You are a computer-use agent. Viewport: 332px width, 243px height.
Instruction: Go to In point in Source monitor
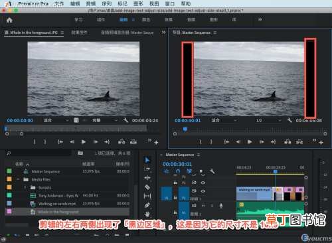[60, 141]
